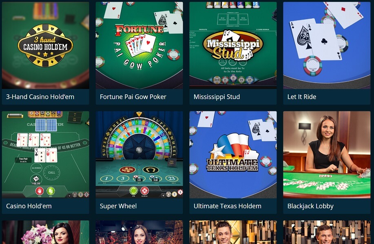The width and height of the screenshot is (374, 244).
Task: Click the Casino Hold'em table preview
Action: pos(46,155)
